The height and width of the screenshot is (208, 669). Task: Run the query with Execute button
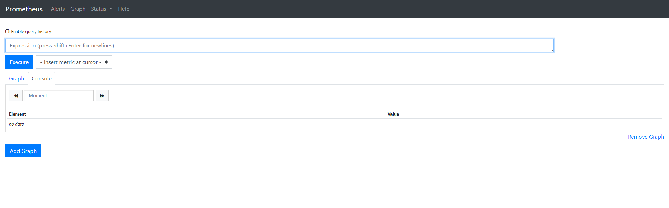click(x=19, y=62)
